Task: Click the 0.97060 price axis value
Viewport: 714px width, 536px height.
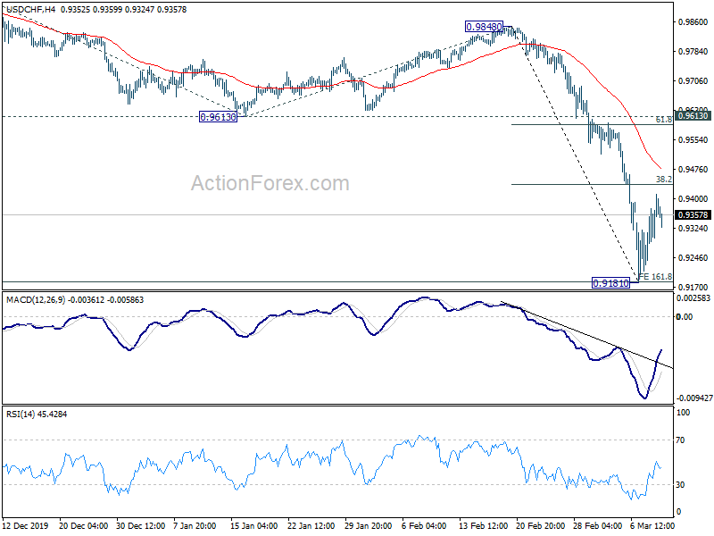Action: point(693,81)
